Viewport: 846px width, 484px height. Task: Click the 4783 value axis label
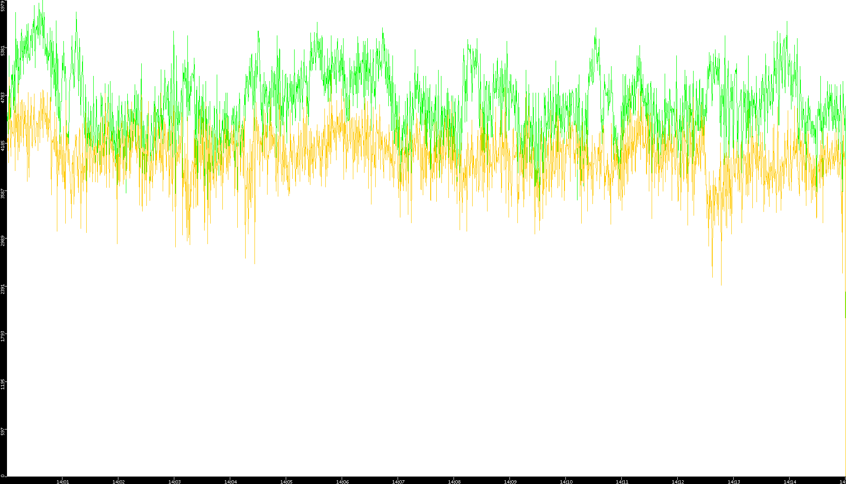pos(3,97)
